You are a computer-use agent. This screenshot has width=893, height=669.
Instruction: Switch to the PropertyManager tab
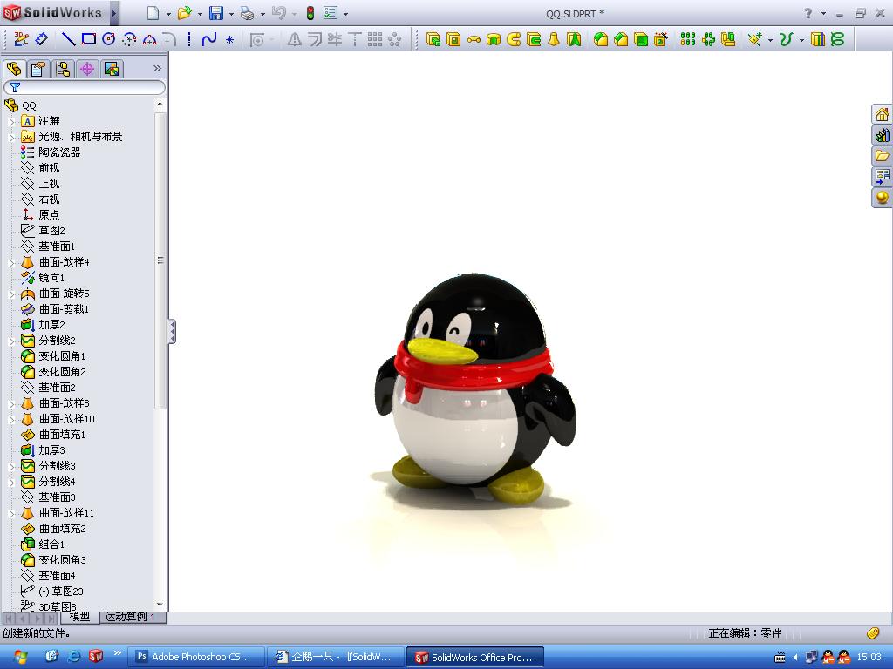38,69
